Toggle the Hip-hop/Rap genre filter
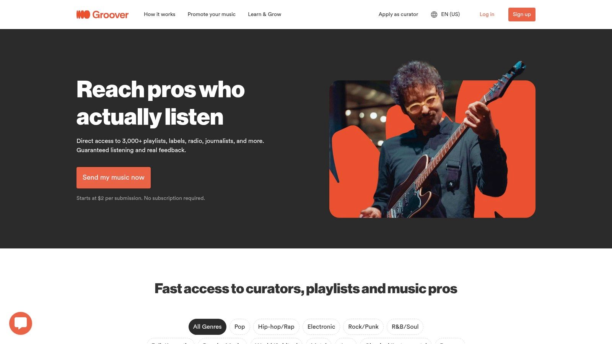The height and width of the screenshot is (344, 612). click(276, 327)
